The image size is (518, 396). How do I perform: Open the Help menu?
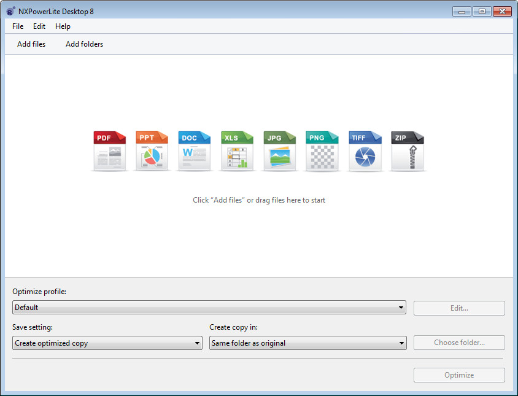(63, 26)
